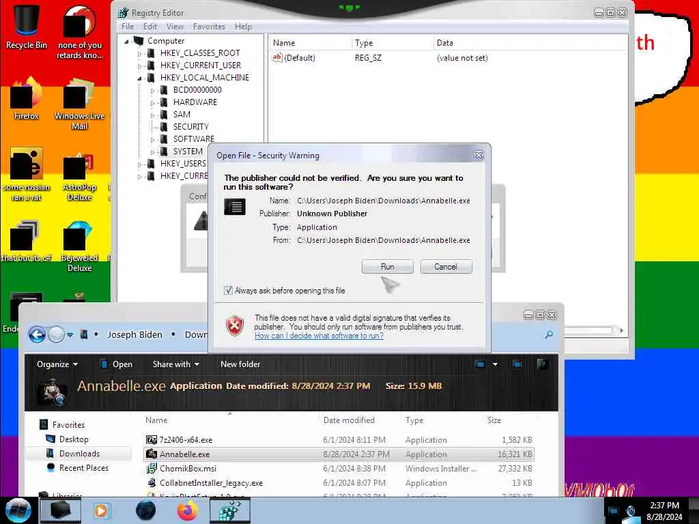Expand the HARDWARE registry key
The height and width of the screenshot is (524, 699).
(x=152, y=103)
